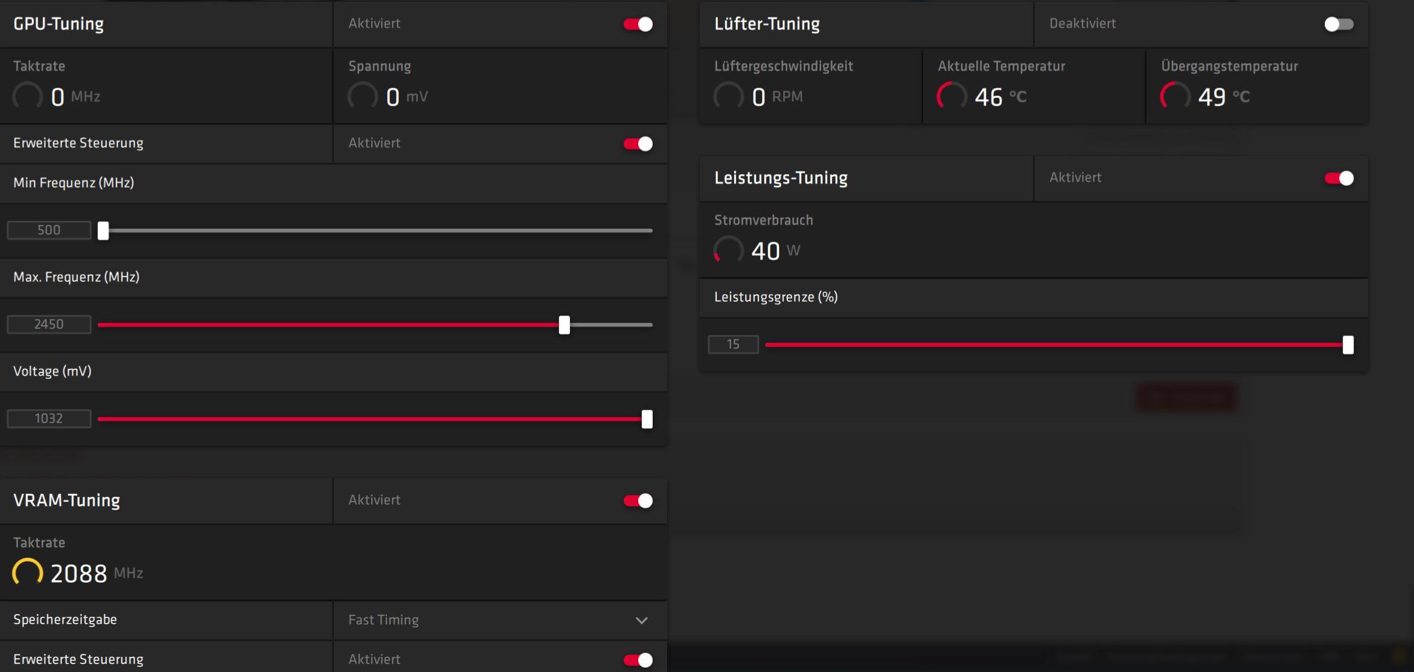
Task: Click the Lüftergeschwindigkeit RPM gauge
Action: (x=728, y=97)
